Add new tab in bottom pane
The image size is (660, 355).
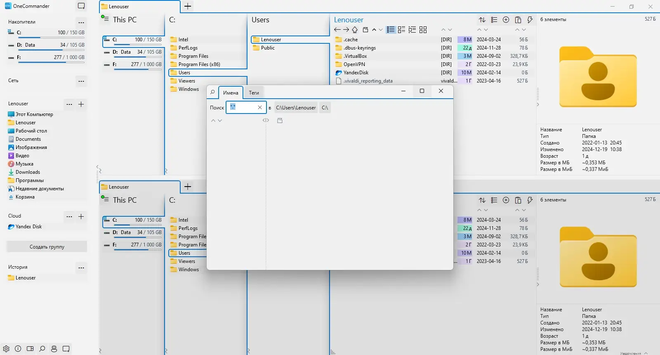coord(188,187)
